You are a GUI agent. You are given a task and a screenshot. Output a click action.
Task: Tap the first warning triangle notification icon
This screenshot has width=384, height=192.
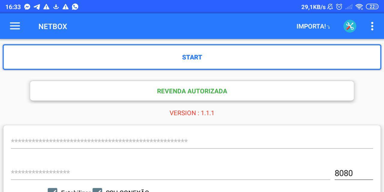coord(46,7)
